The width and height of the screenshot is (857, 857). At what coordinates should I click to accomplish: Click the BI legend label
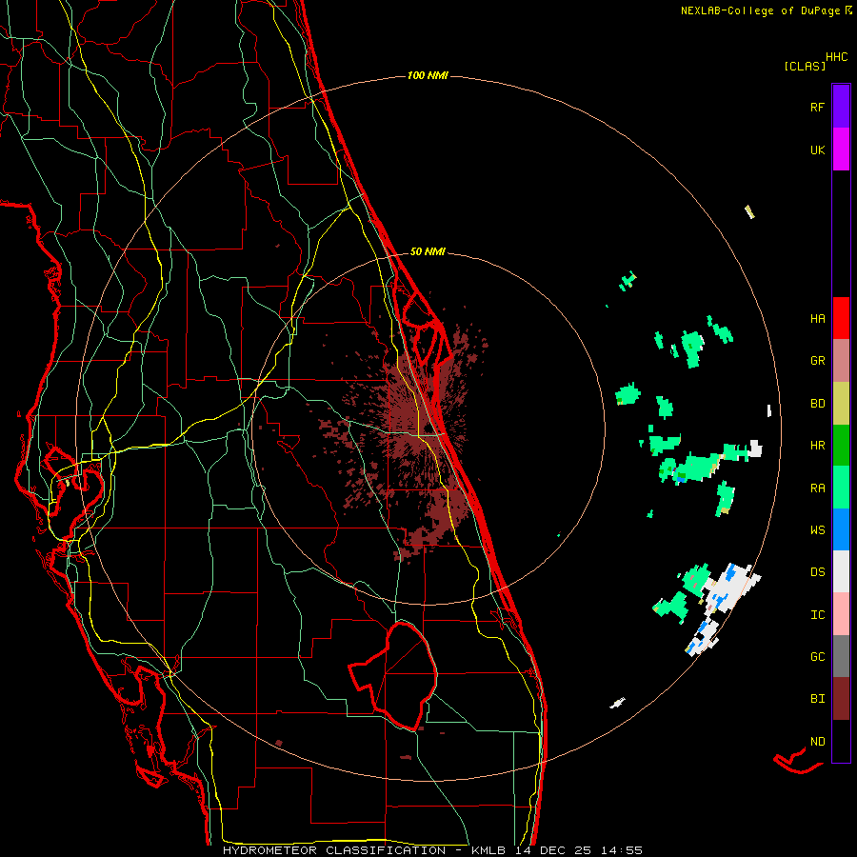click(x=817, y=699)
